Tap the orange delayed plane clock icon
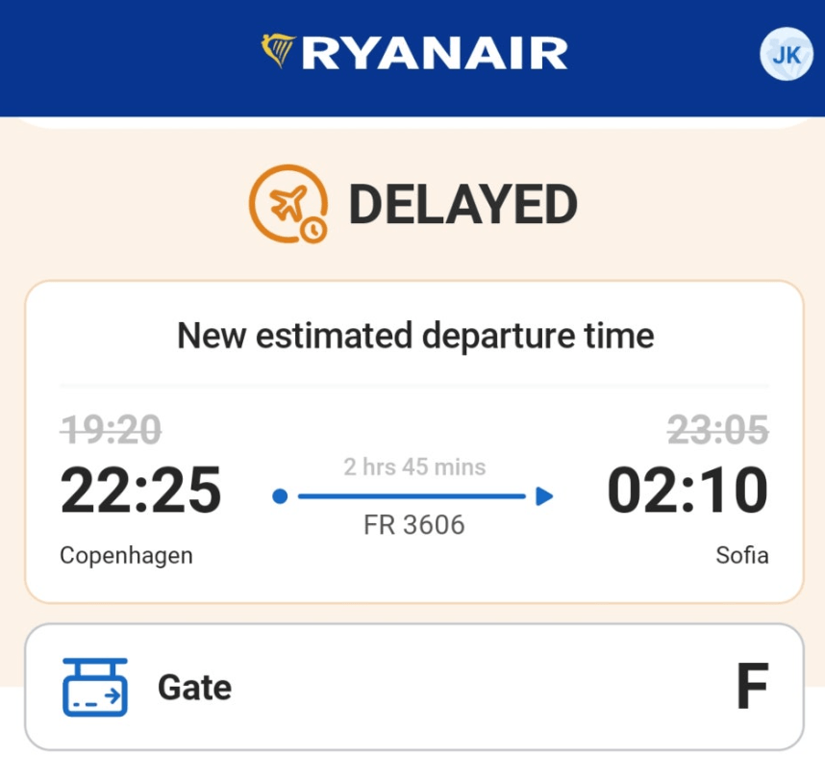The height and width of the screenshot is (757, 825). click(288, 204)
